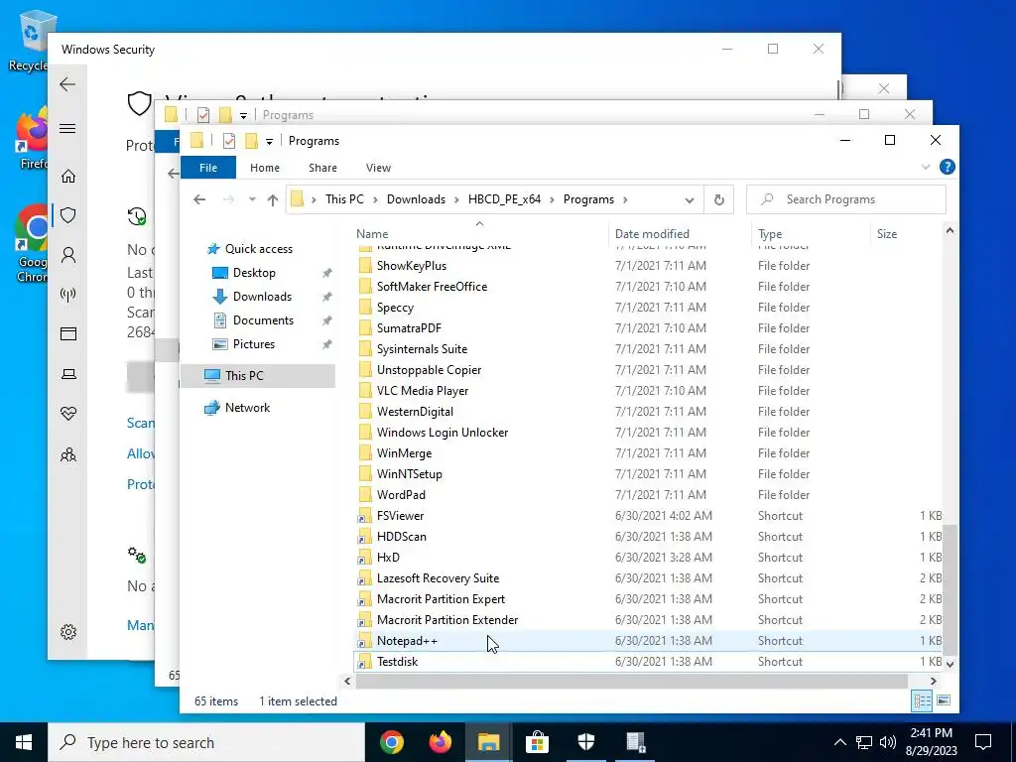This screenshot has width=1016, height=762.
Task: Open Firewall & network protection icon in Windows Security
Action: [68, 295]
